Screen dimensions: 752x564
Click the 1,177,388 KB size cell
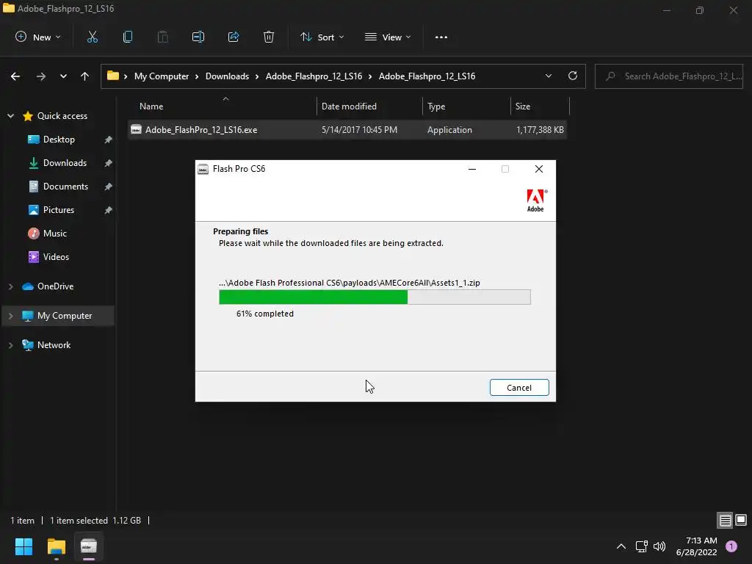click(540, 129)
